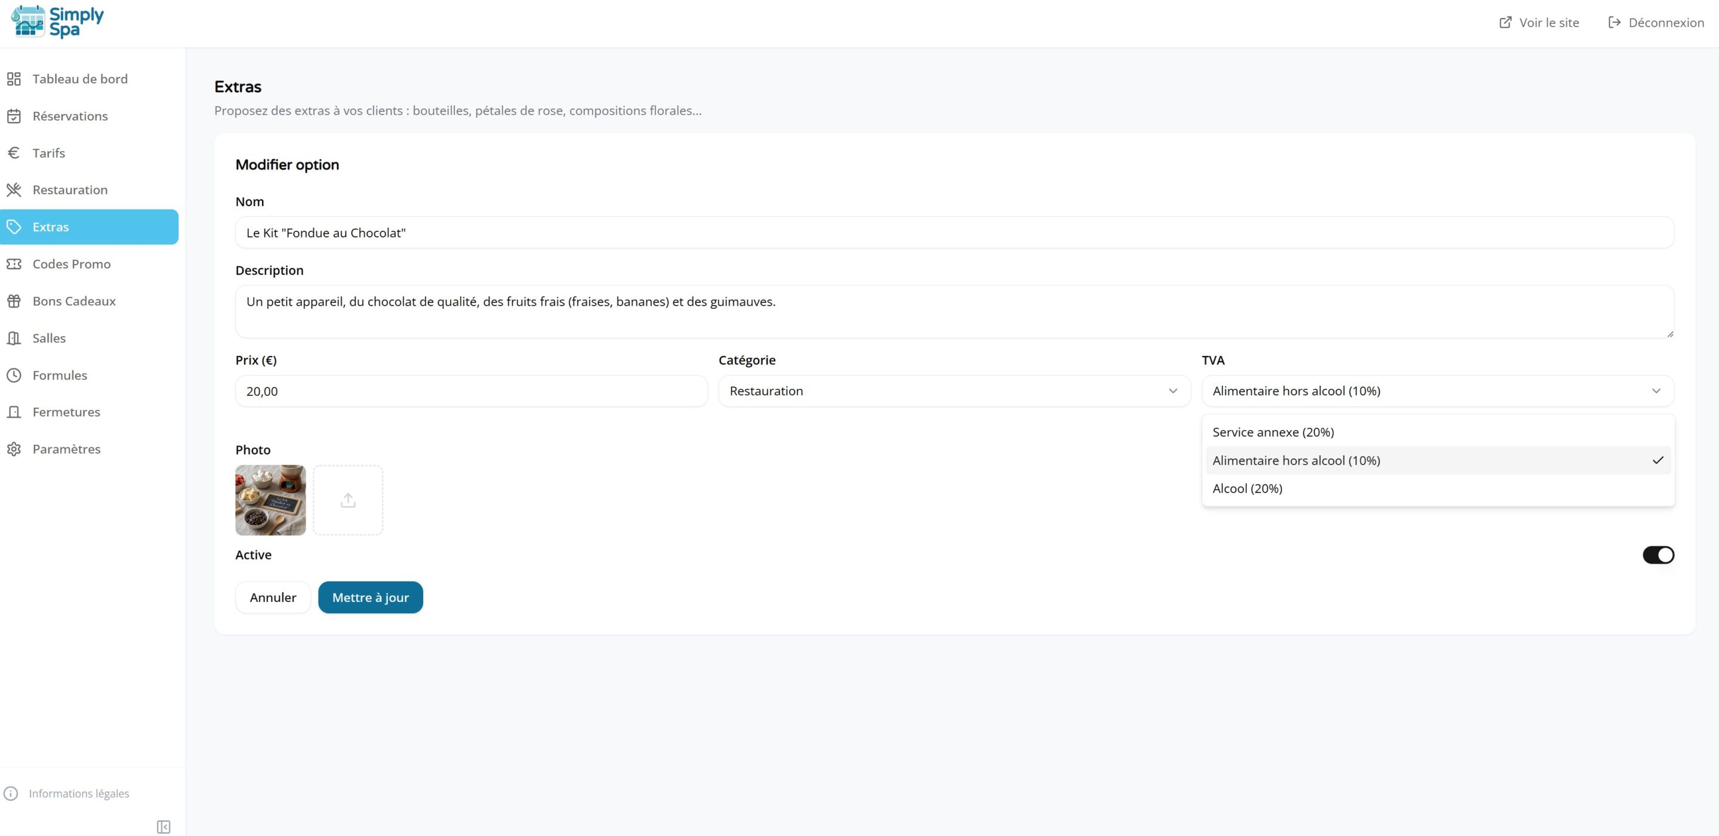Collapse the sidebar panel icon
1719x836 pixels.
[x=164, y=826]
